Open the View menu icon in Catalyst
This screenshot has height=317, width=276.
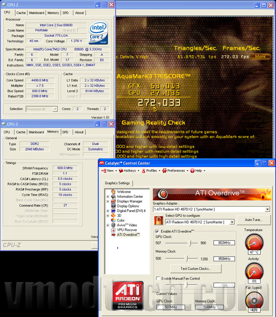click(104, 171)
